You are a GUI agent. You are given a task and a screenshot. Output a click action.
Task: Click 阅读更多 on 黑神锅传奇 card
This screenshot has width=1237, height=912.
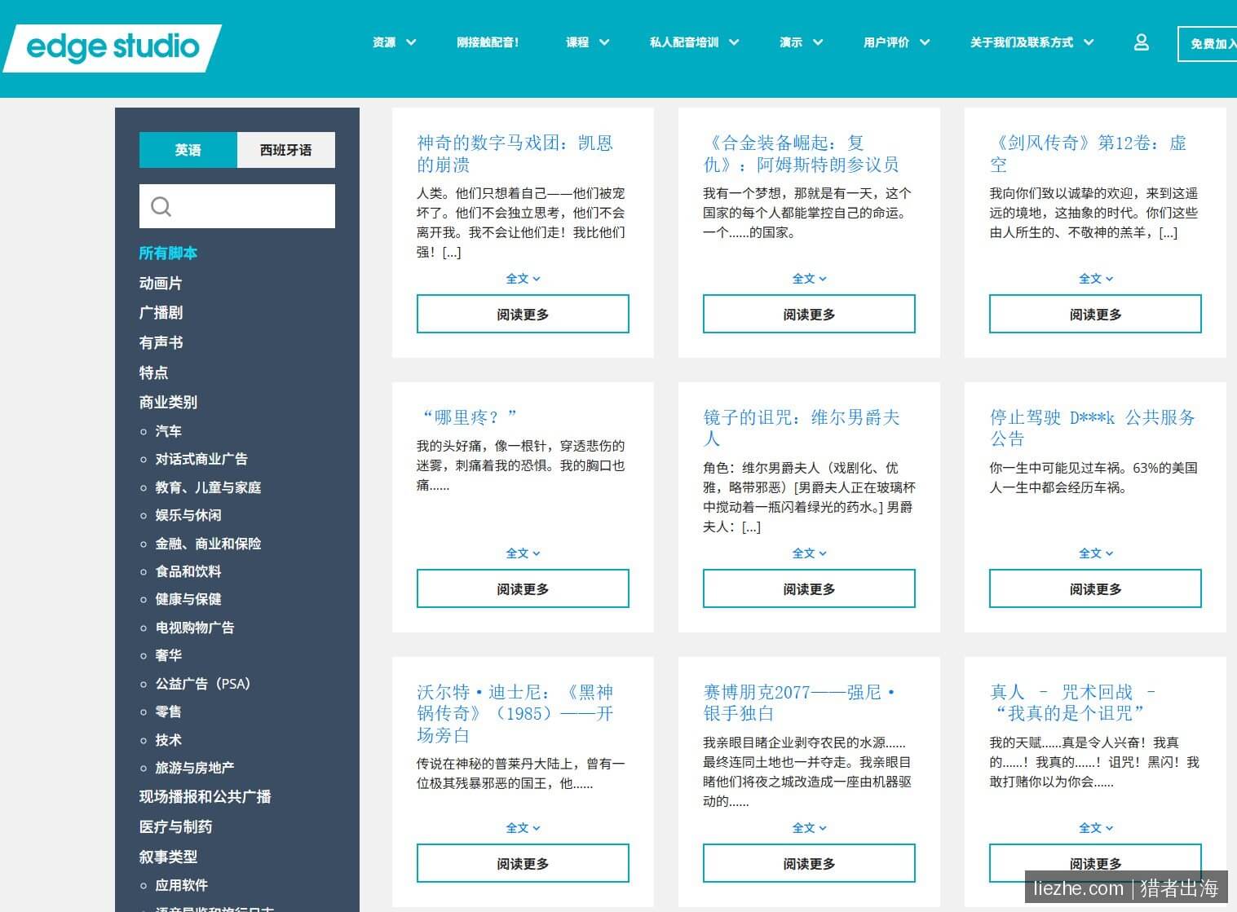(x=523, y=863)
